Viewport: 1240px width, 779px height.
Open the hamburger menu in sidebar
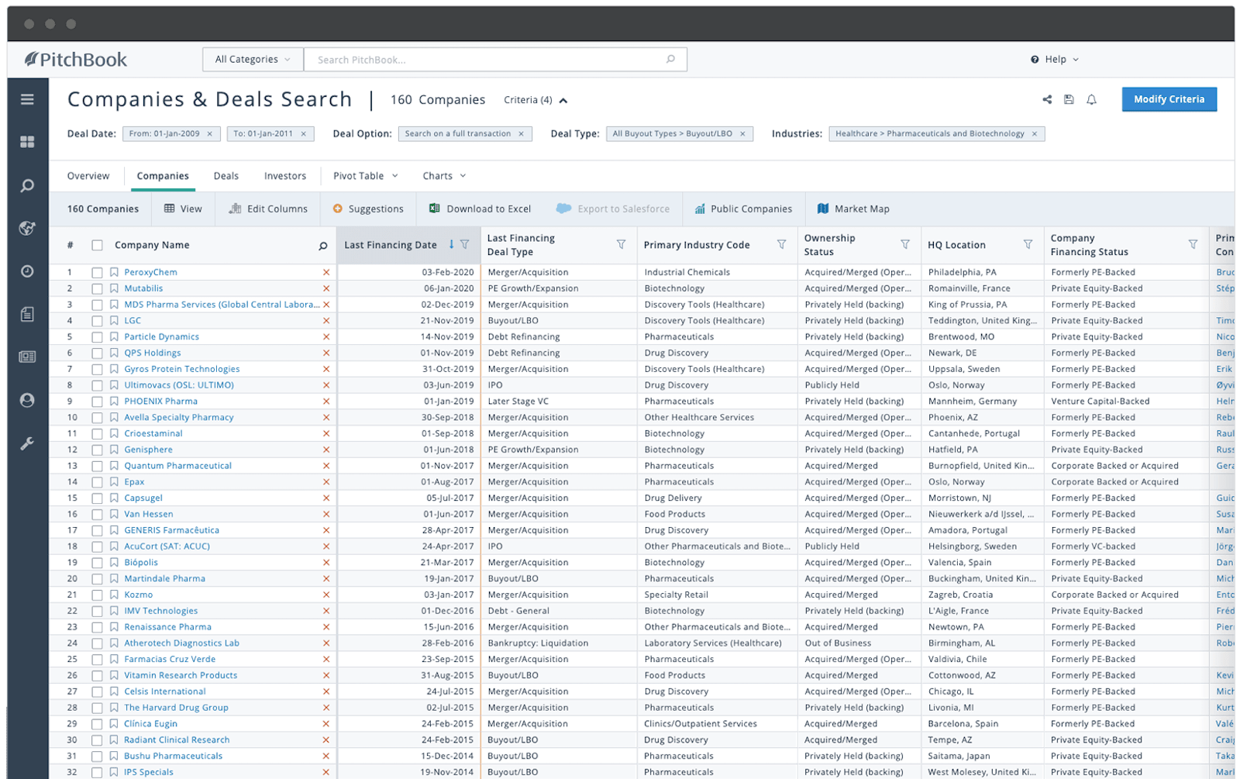click(x=27, y=99)
